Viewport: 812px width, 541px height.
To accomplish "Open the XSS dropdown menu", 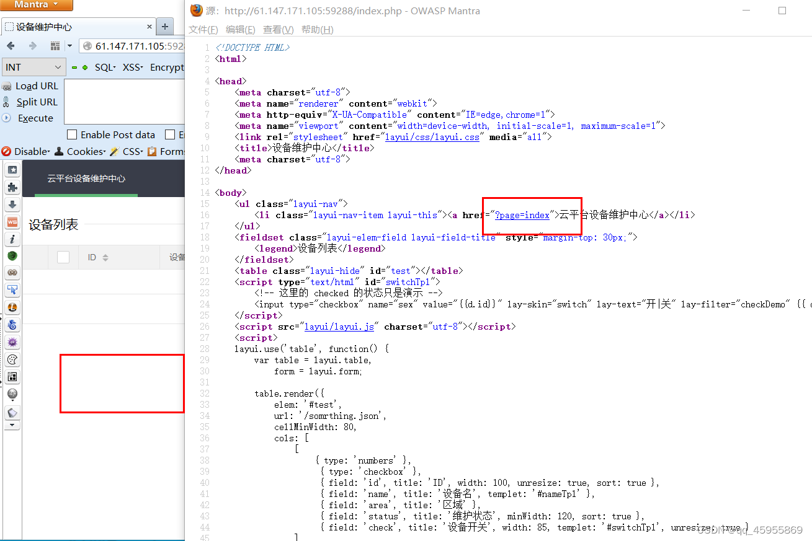I will coord(133,68).
